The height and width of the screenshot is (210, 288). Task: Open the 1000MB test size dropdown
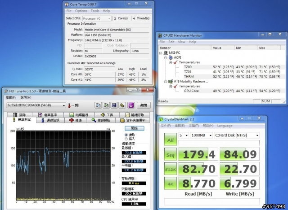[x=201, y=136]
